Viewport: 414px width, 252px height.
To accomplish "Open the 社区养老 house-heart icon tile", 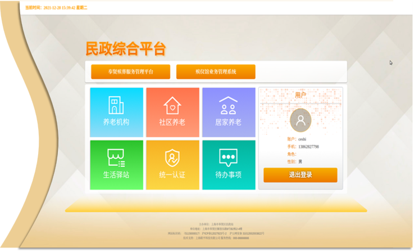I will 172,112.
